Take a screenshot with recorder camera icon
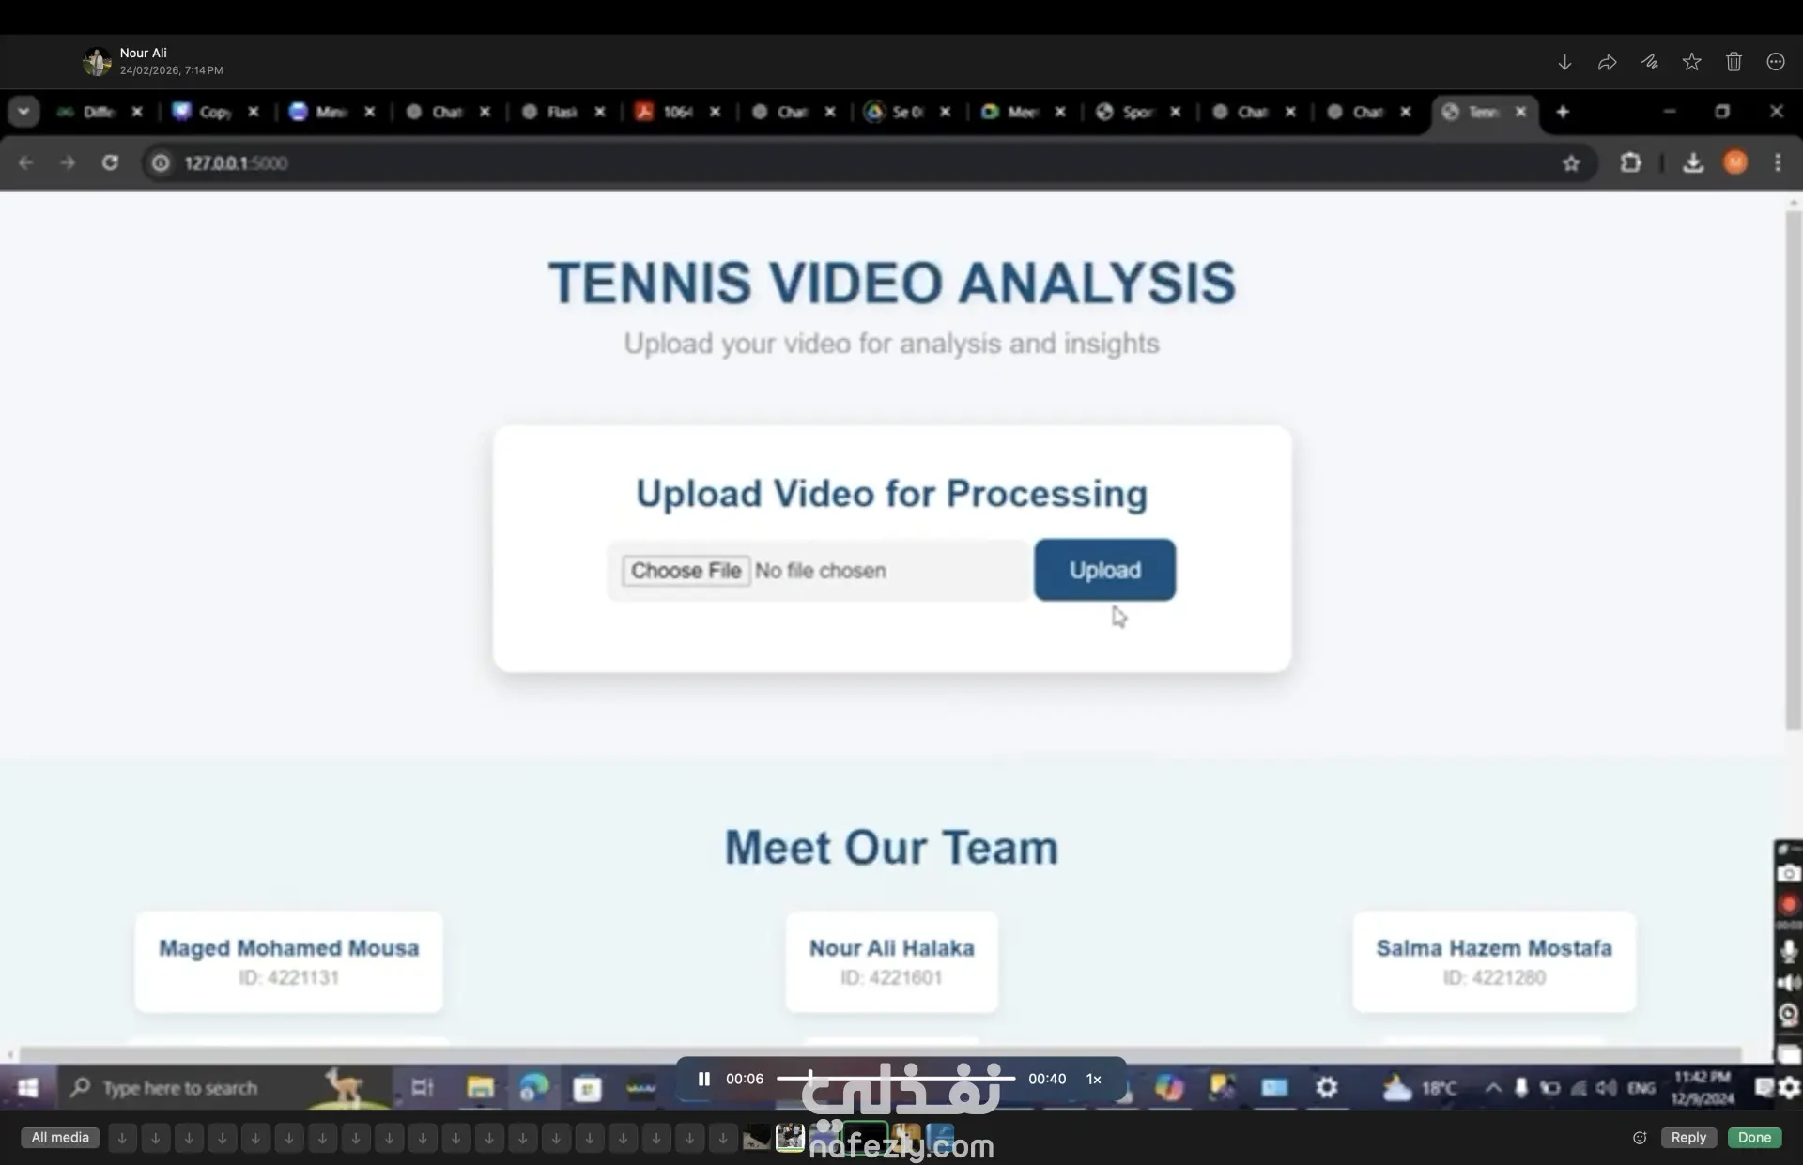 click(1789, 873)
